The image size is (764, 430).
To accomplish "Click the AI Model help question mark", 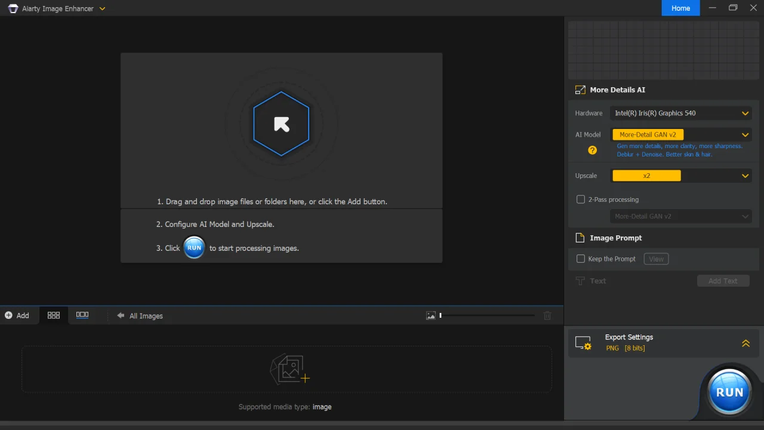I will (592, 150).
